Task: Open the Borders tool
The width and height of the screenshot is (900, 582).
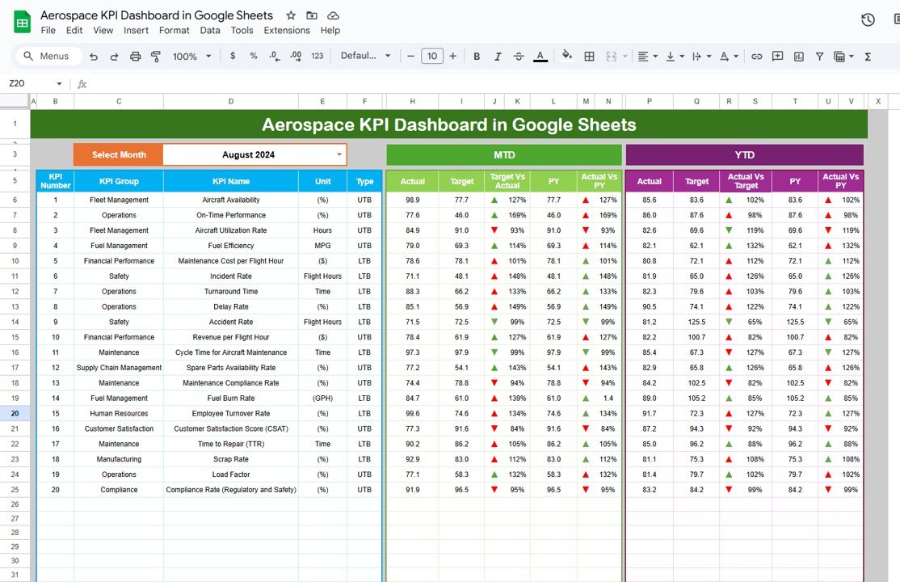Action: [x=589, y=57]
